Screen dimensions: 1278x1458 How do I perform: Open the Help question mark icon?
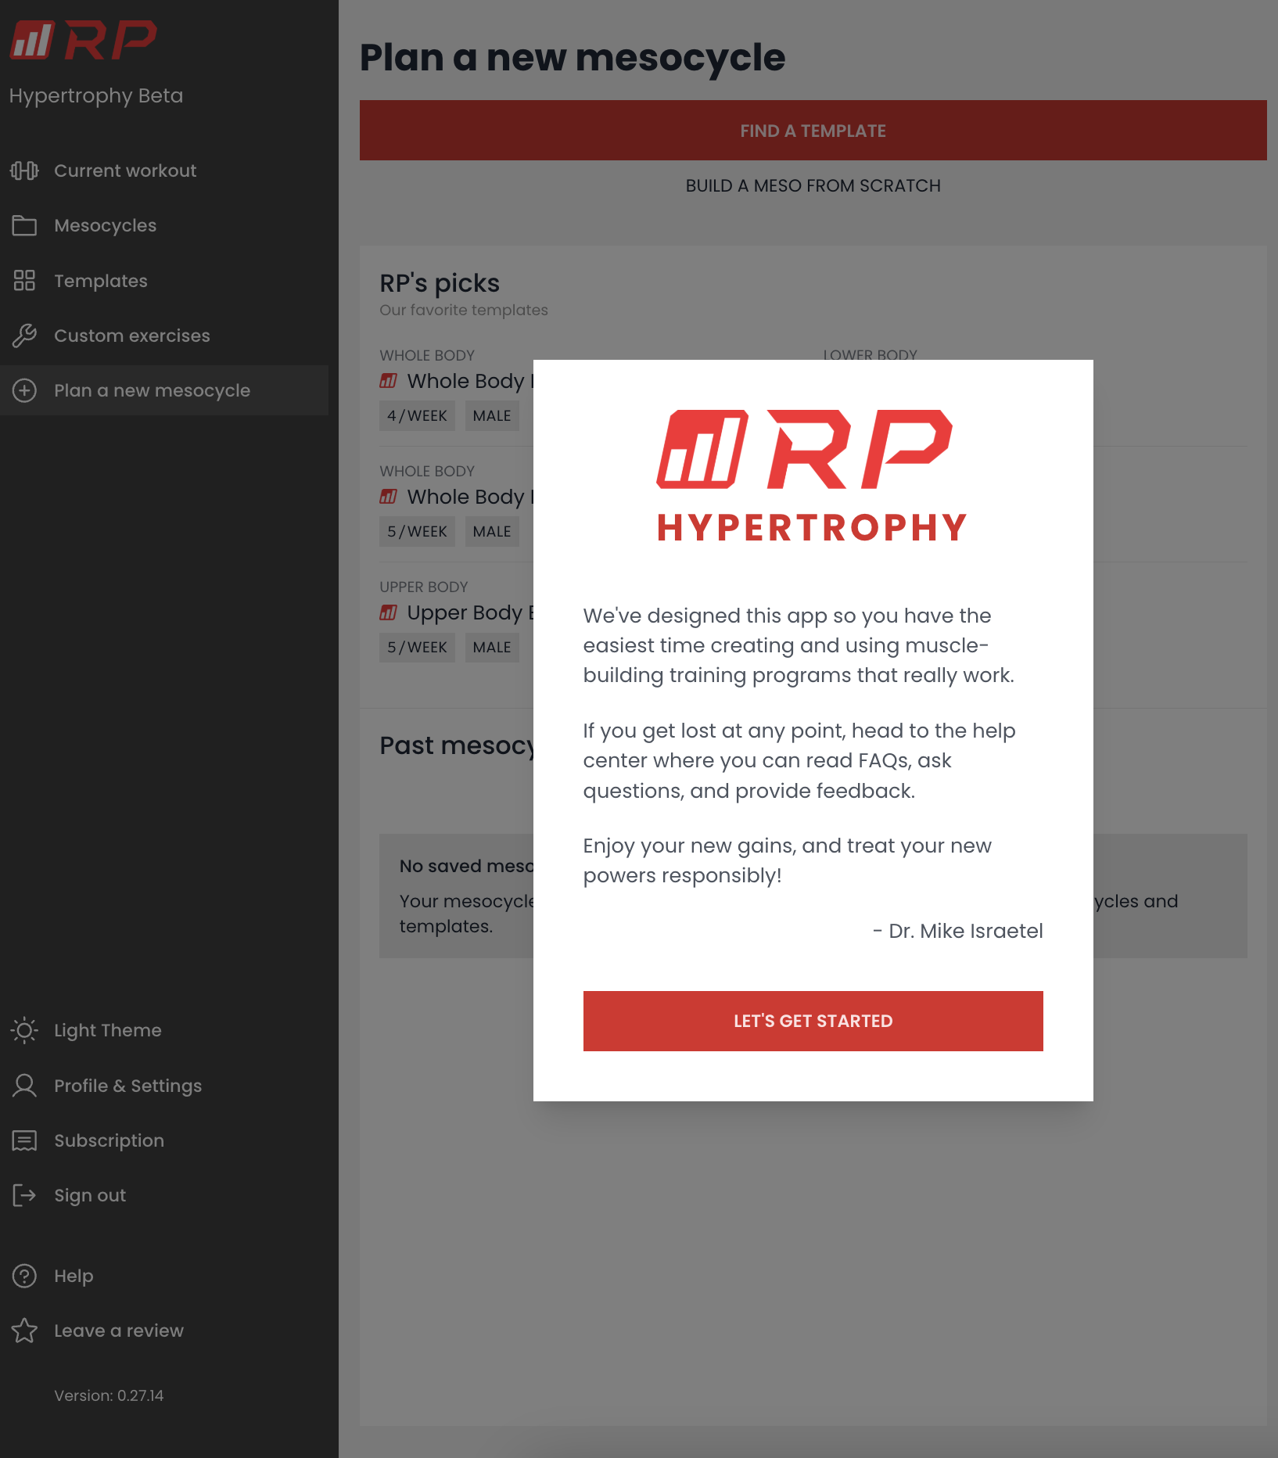click(24, 1275)
